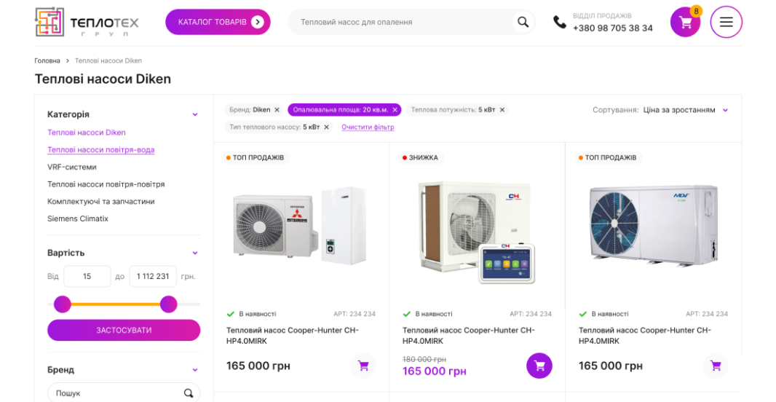This screenshot has height=402, width=776.
Task: Click the right price slider handle
Action: (x=168, y=304)
